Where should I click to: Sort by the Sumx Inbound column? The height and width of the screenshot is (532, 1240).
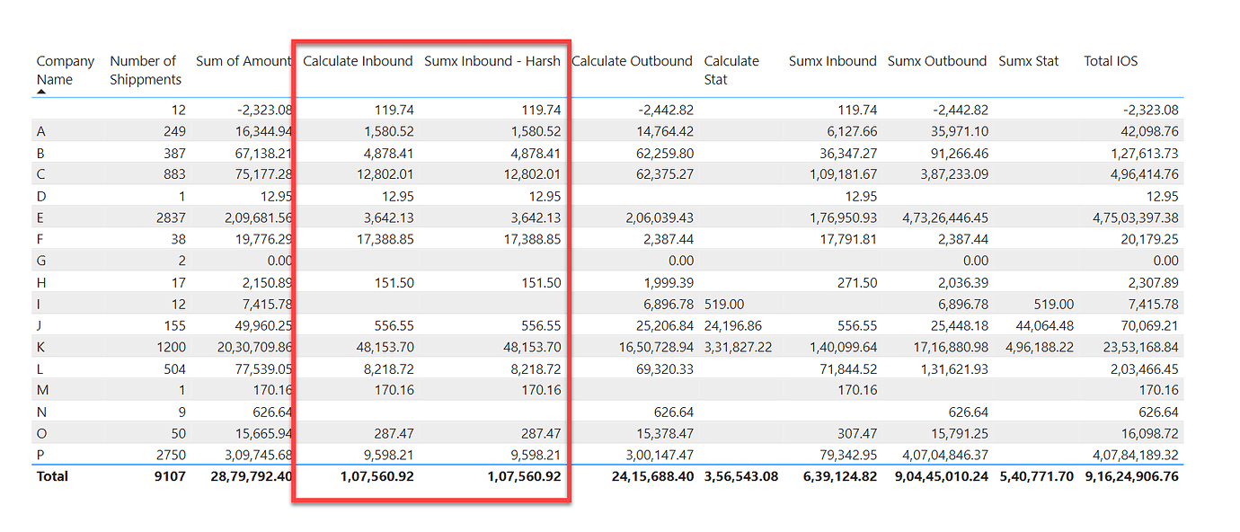(x=832, y=60)
